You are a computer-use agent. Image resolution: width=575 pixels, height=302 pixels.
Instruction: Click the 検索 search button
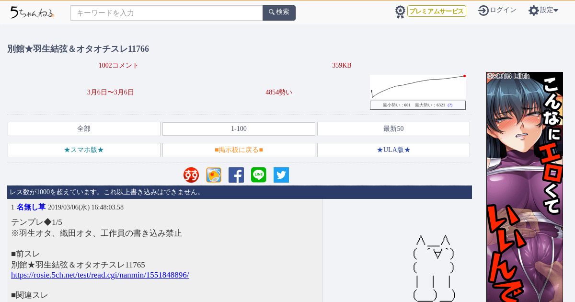click(279, 13)
